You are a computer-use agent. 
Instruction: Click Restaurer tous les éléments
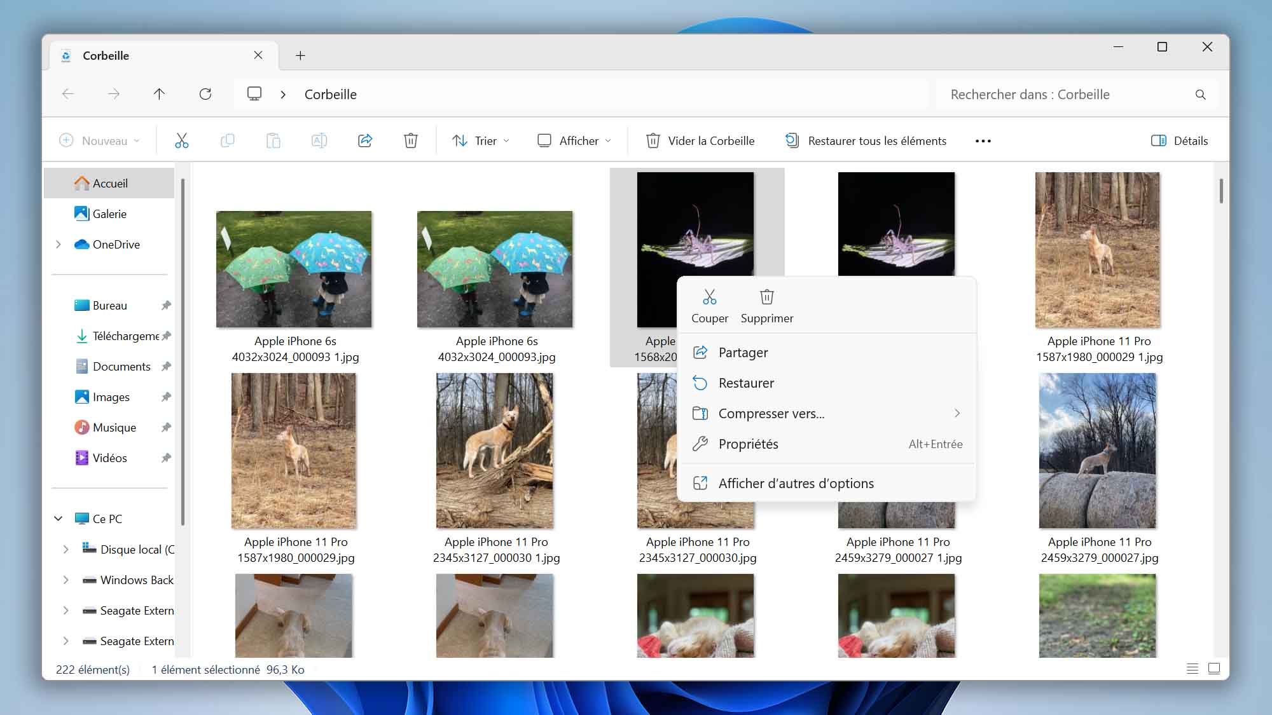tap(866, 140)
